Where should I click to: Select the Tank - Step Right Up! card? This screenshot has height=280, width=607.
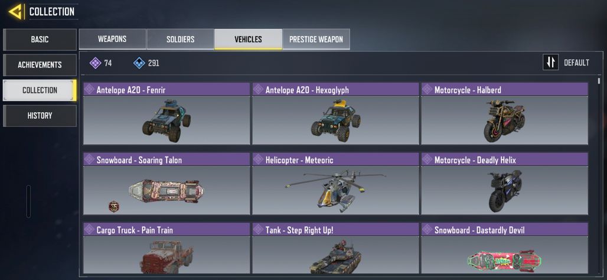coord(335,248)
